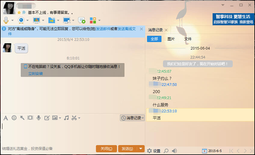The width and height of the screenshot is (255, 155).
Task: Click the 关闭(C) button
Action: [x=106, y=149]
